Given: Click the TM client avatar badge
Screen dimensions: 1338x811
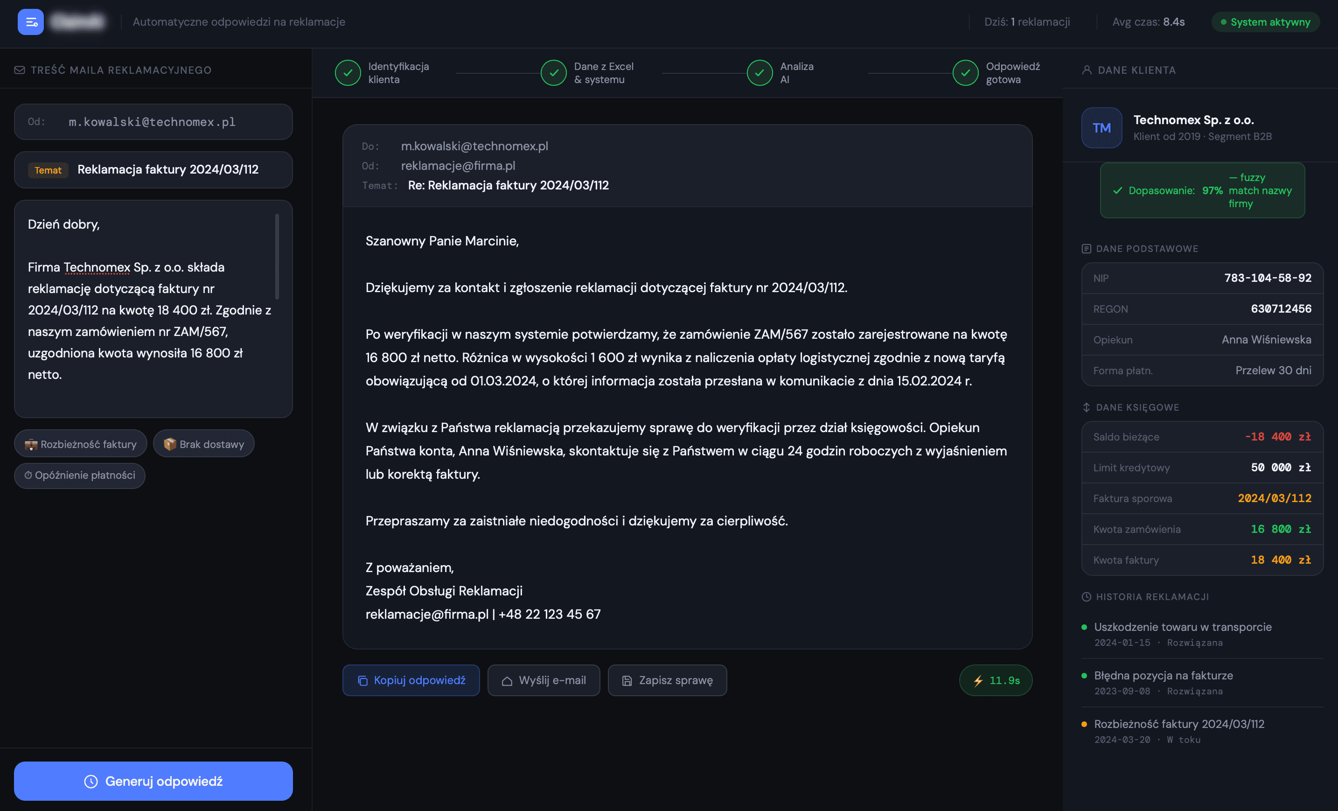Looking at the screenshot, I should pyautogui.click(x=1101, y=128).
